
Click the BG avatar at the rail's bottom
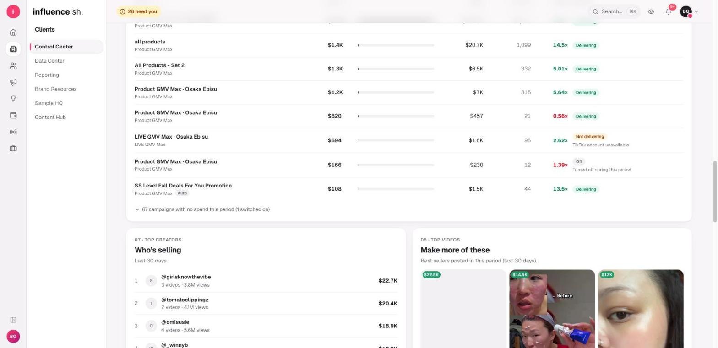click(x=13, y=337)
